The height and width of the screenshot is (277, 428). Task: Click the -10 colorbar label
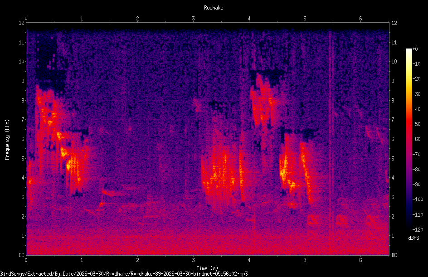click(416, 64)
